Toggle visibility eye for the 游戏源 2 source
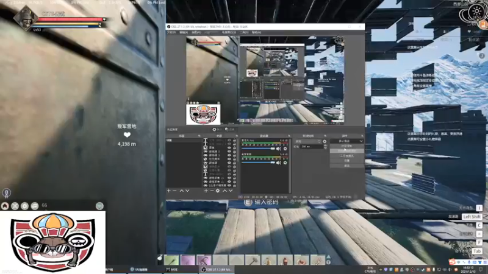The width and height of the screenshot is (488, 274). [229, 151]
